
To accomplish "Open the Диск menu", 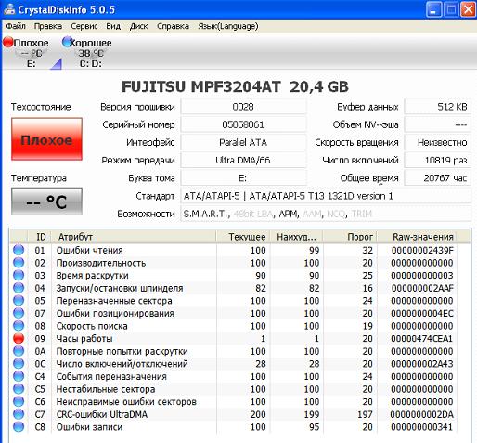I will [x=138, y=26].
